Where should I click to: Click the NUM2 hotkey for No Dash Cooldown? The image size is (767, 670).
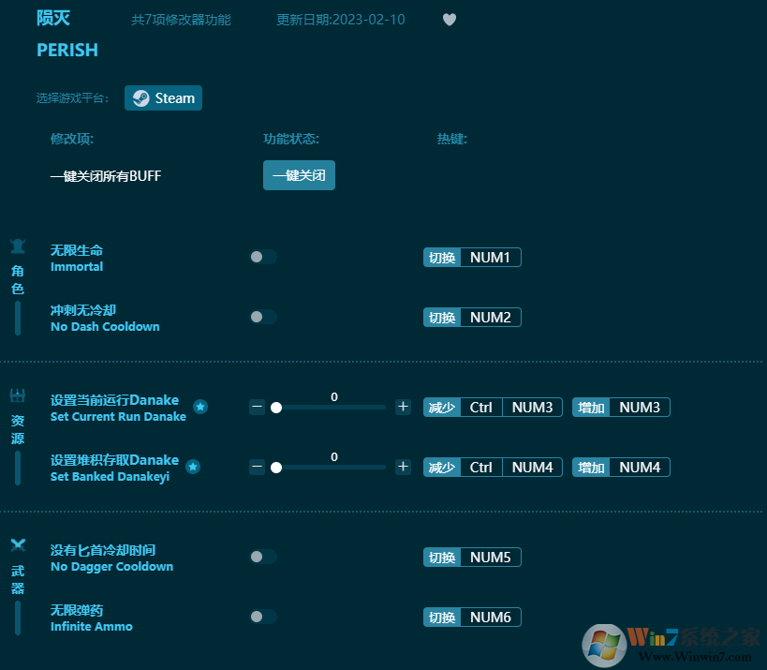coord(472,318)
